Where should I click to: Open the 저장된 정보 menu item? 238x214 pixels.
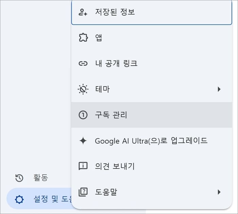(x=152, y=12)
